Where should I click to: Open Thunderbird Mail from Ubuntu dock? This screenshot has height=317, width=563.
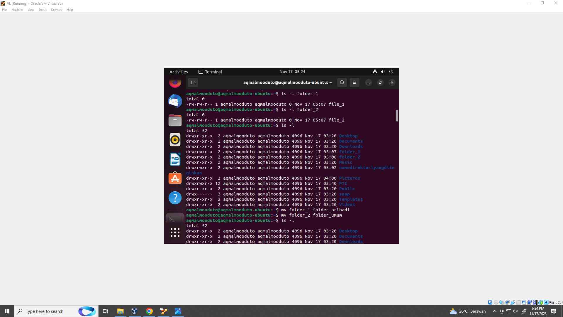point(175,101)
